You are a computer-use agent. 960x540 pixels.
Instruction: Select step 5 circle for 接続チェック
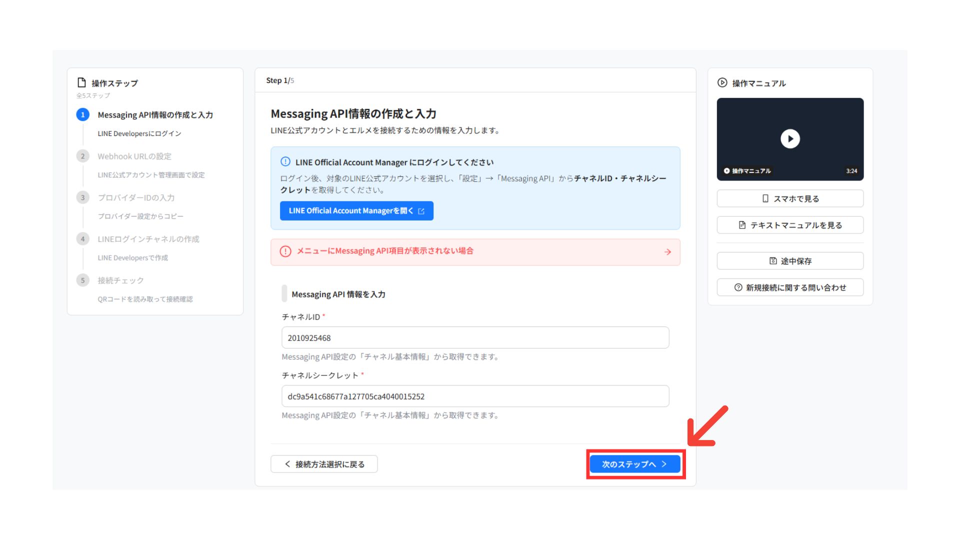click(83, 280)
